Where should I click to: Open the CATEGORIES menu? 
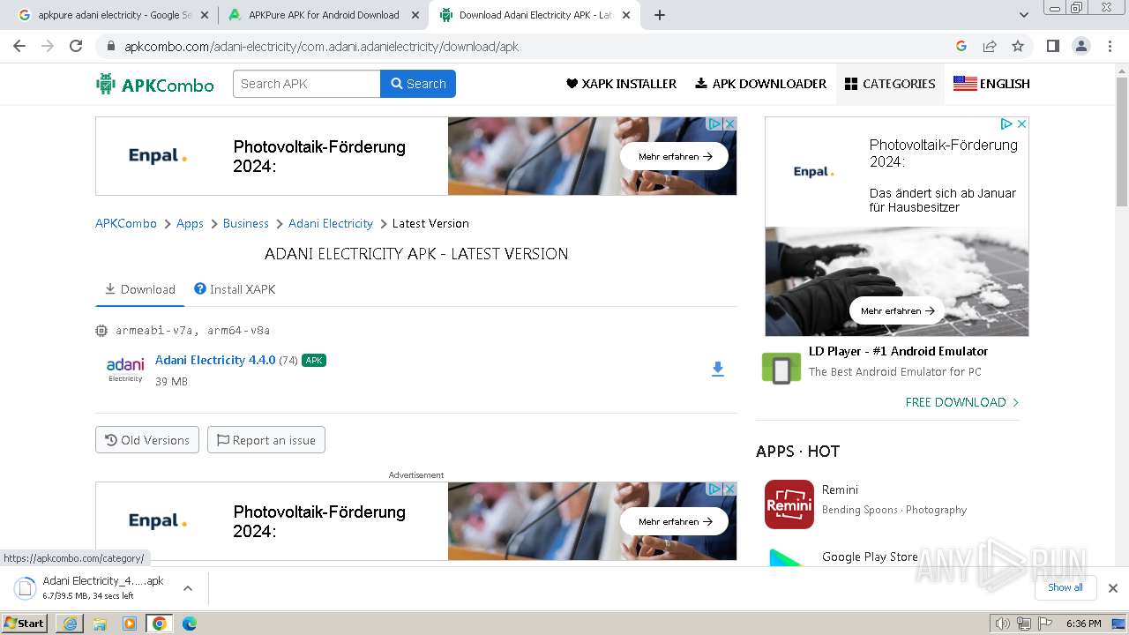tap(890, 84)
